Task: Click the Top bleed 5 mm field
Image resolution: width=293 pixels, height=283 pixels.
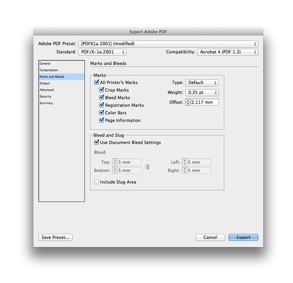Action: pos(129,162)
